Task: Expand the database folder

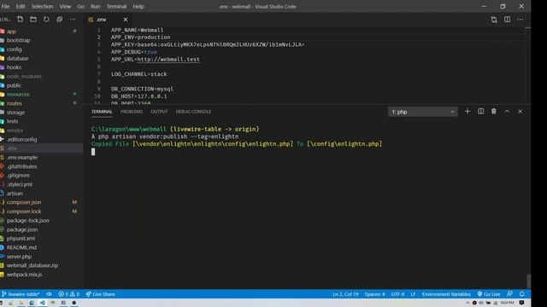Action: coord(41,59)
